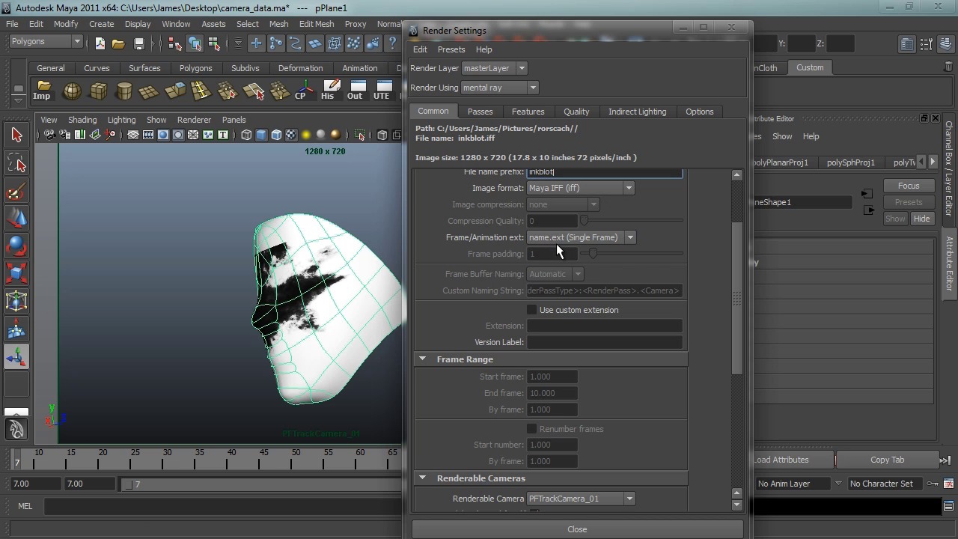
Task: Choose the Move tool cone icon
Action: [16, 219]
